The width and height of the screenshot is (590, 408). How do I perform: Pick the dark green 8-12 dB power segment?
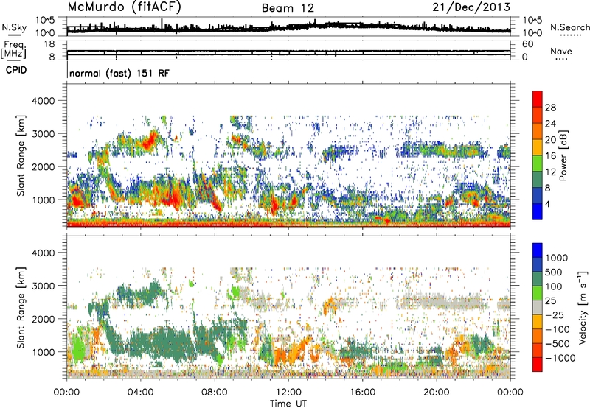(x=538, y=180)
